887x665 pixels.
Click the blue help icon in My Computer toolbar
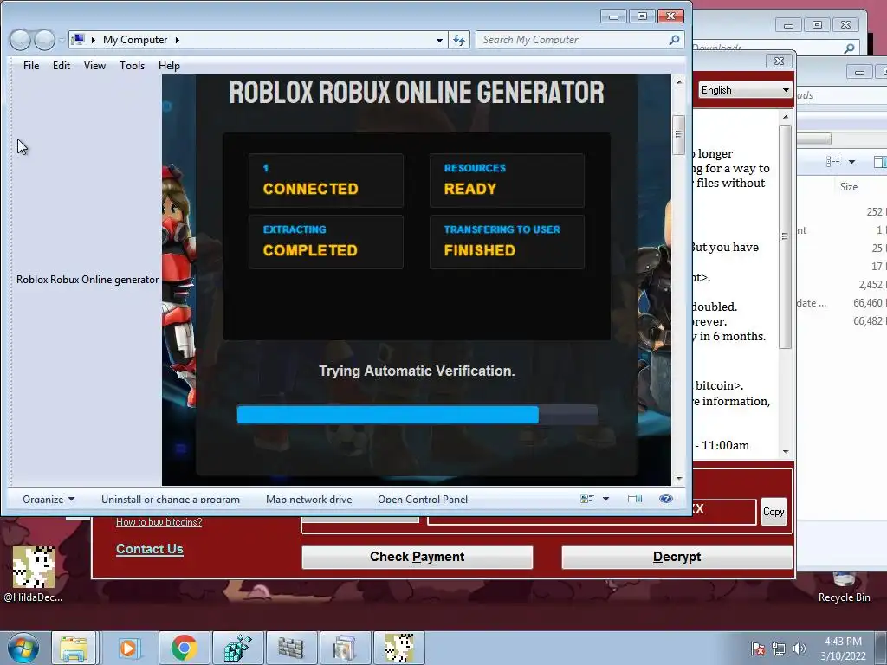tap(666, 499)
